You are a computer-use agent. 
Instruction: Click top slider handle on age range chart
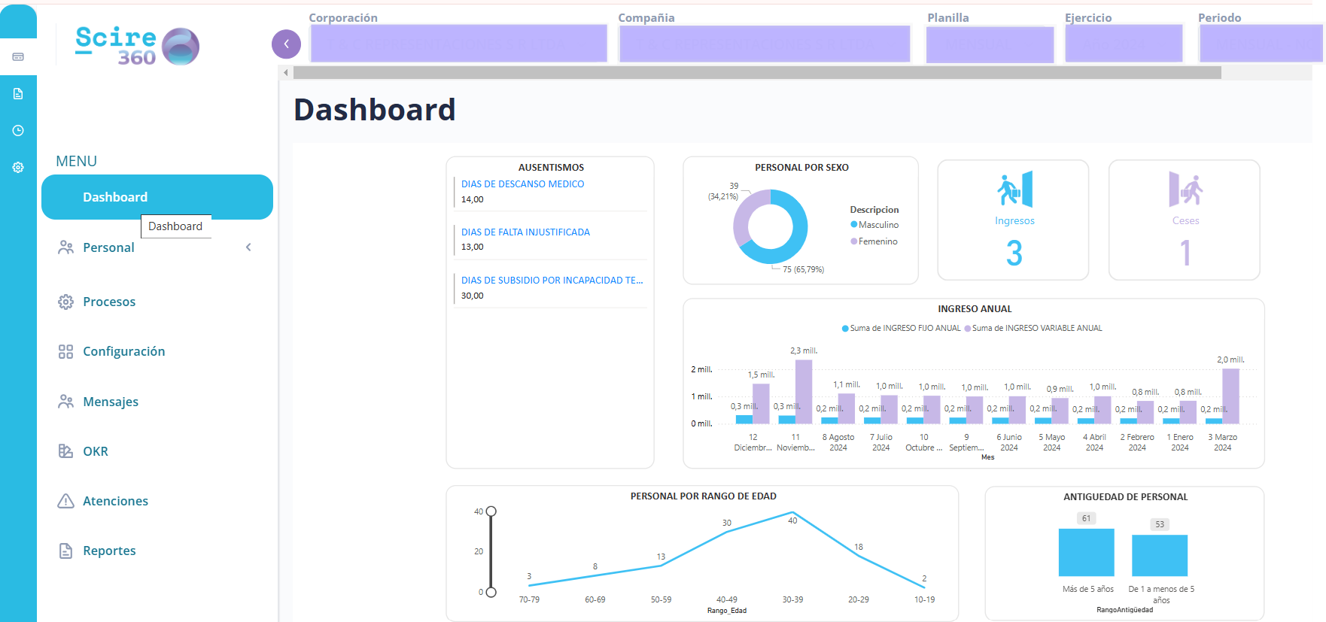coord(491,511)
